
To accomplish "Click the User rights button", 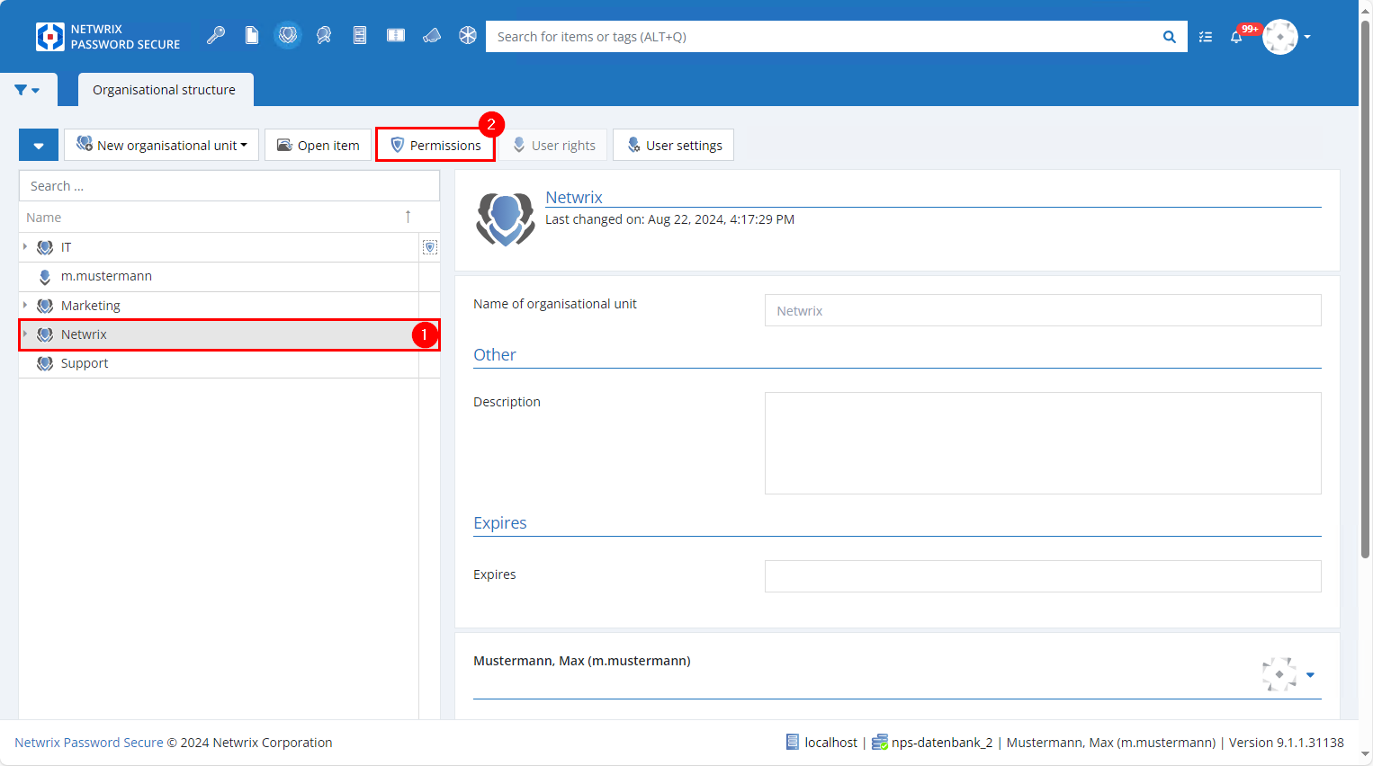I will tap(553, 145).
